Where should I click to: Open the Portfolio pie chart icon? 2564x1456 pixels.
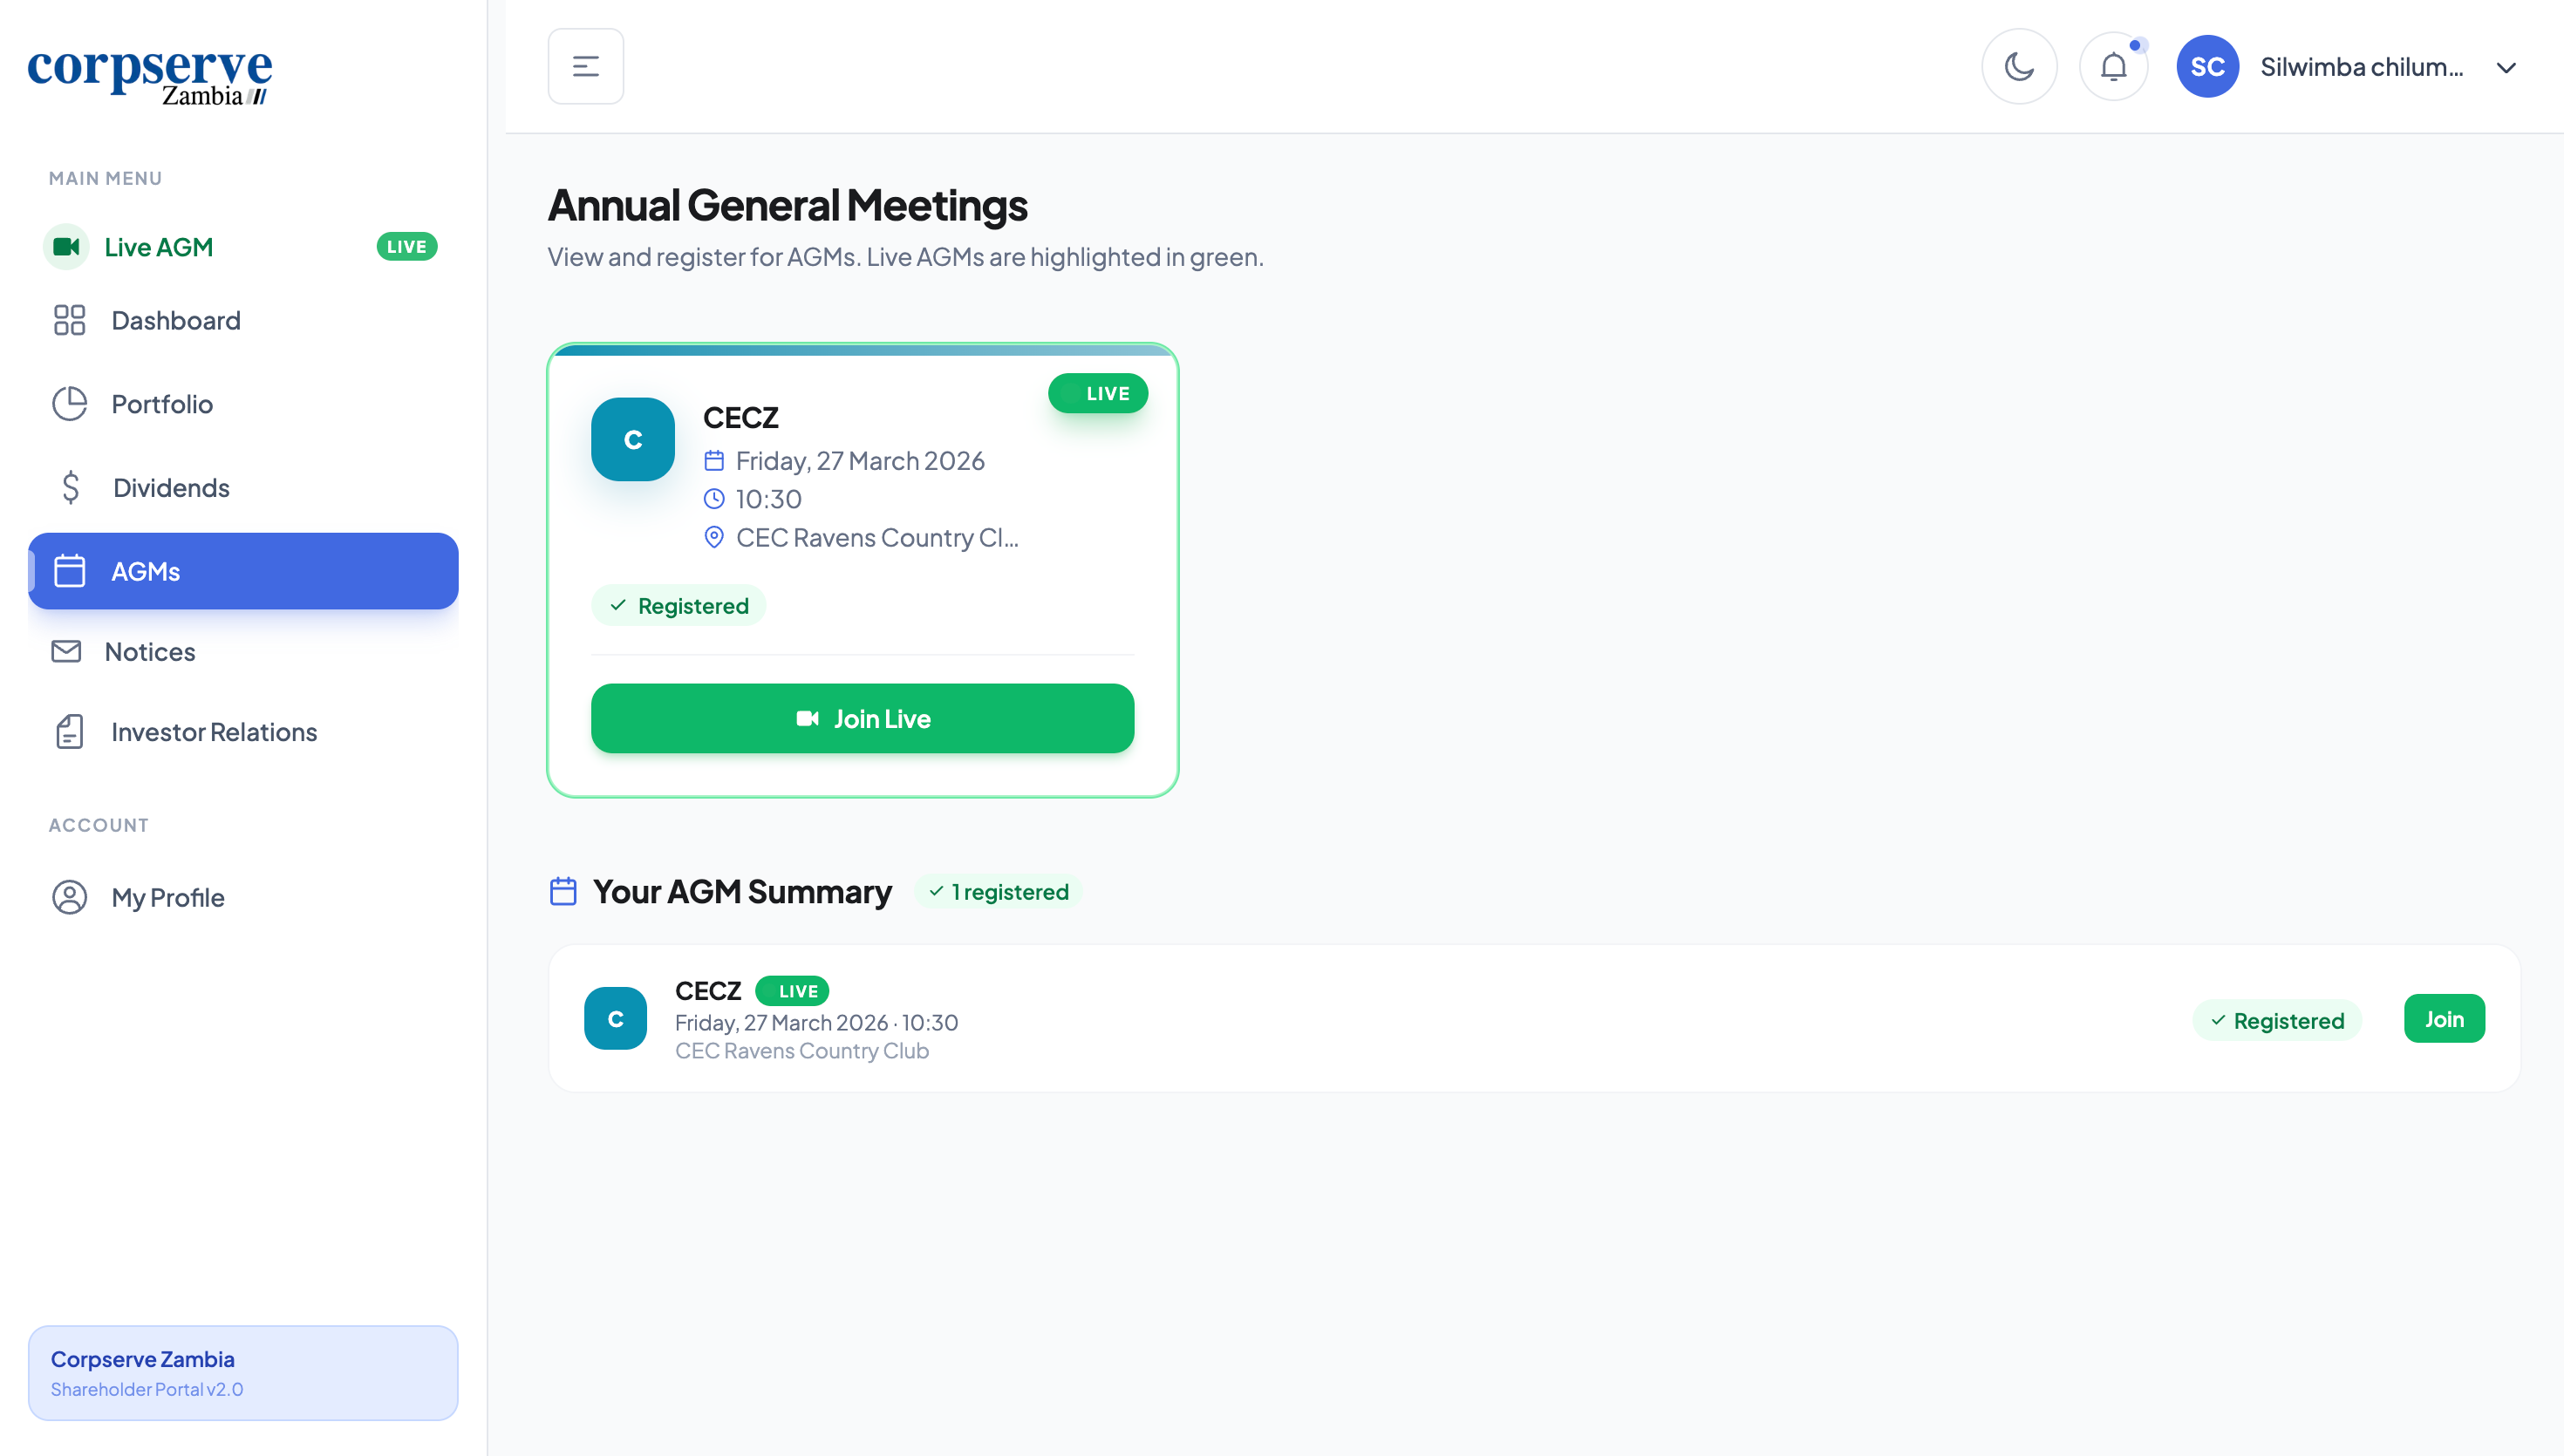click(69, 404)
